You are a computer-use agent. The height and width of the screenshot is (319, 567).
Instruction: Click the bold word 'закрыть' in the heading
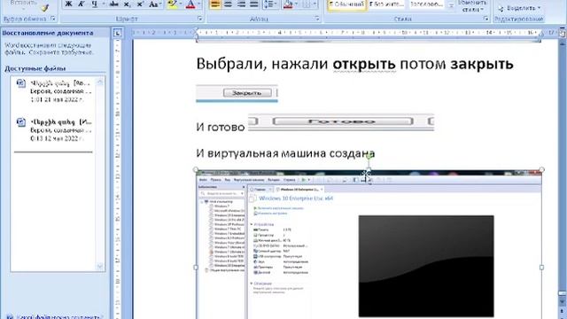pyautogui.click(x=482, y=64)
